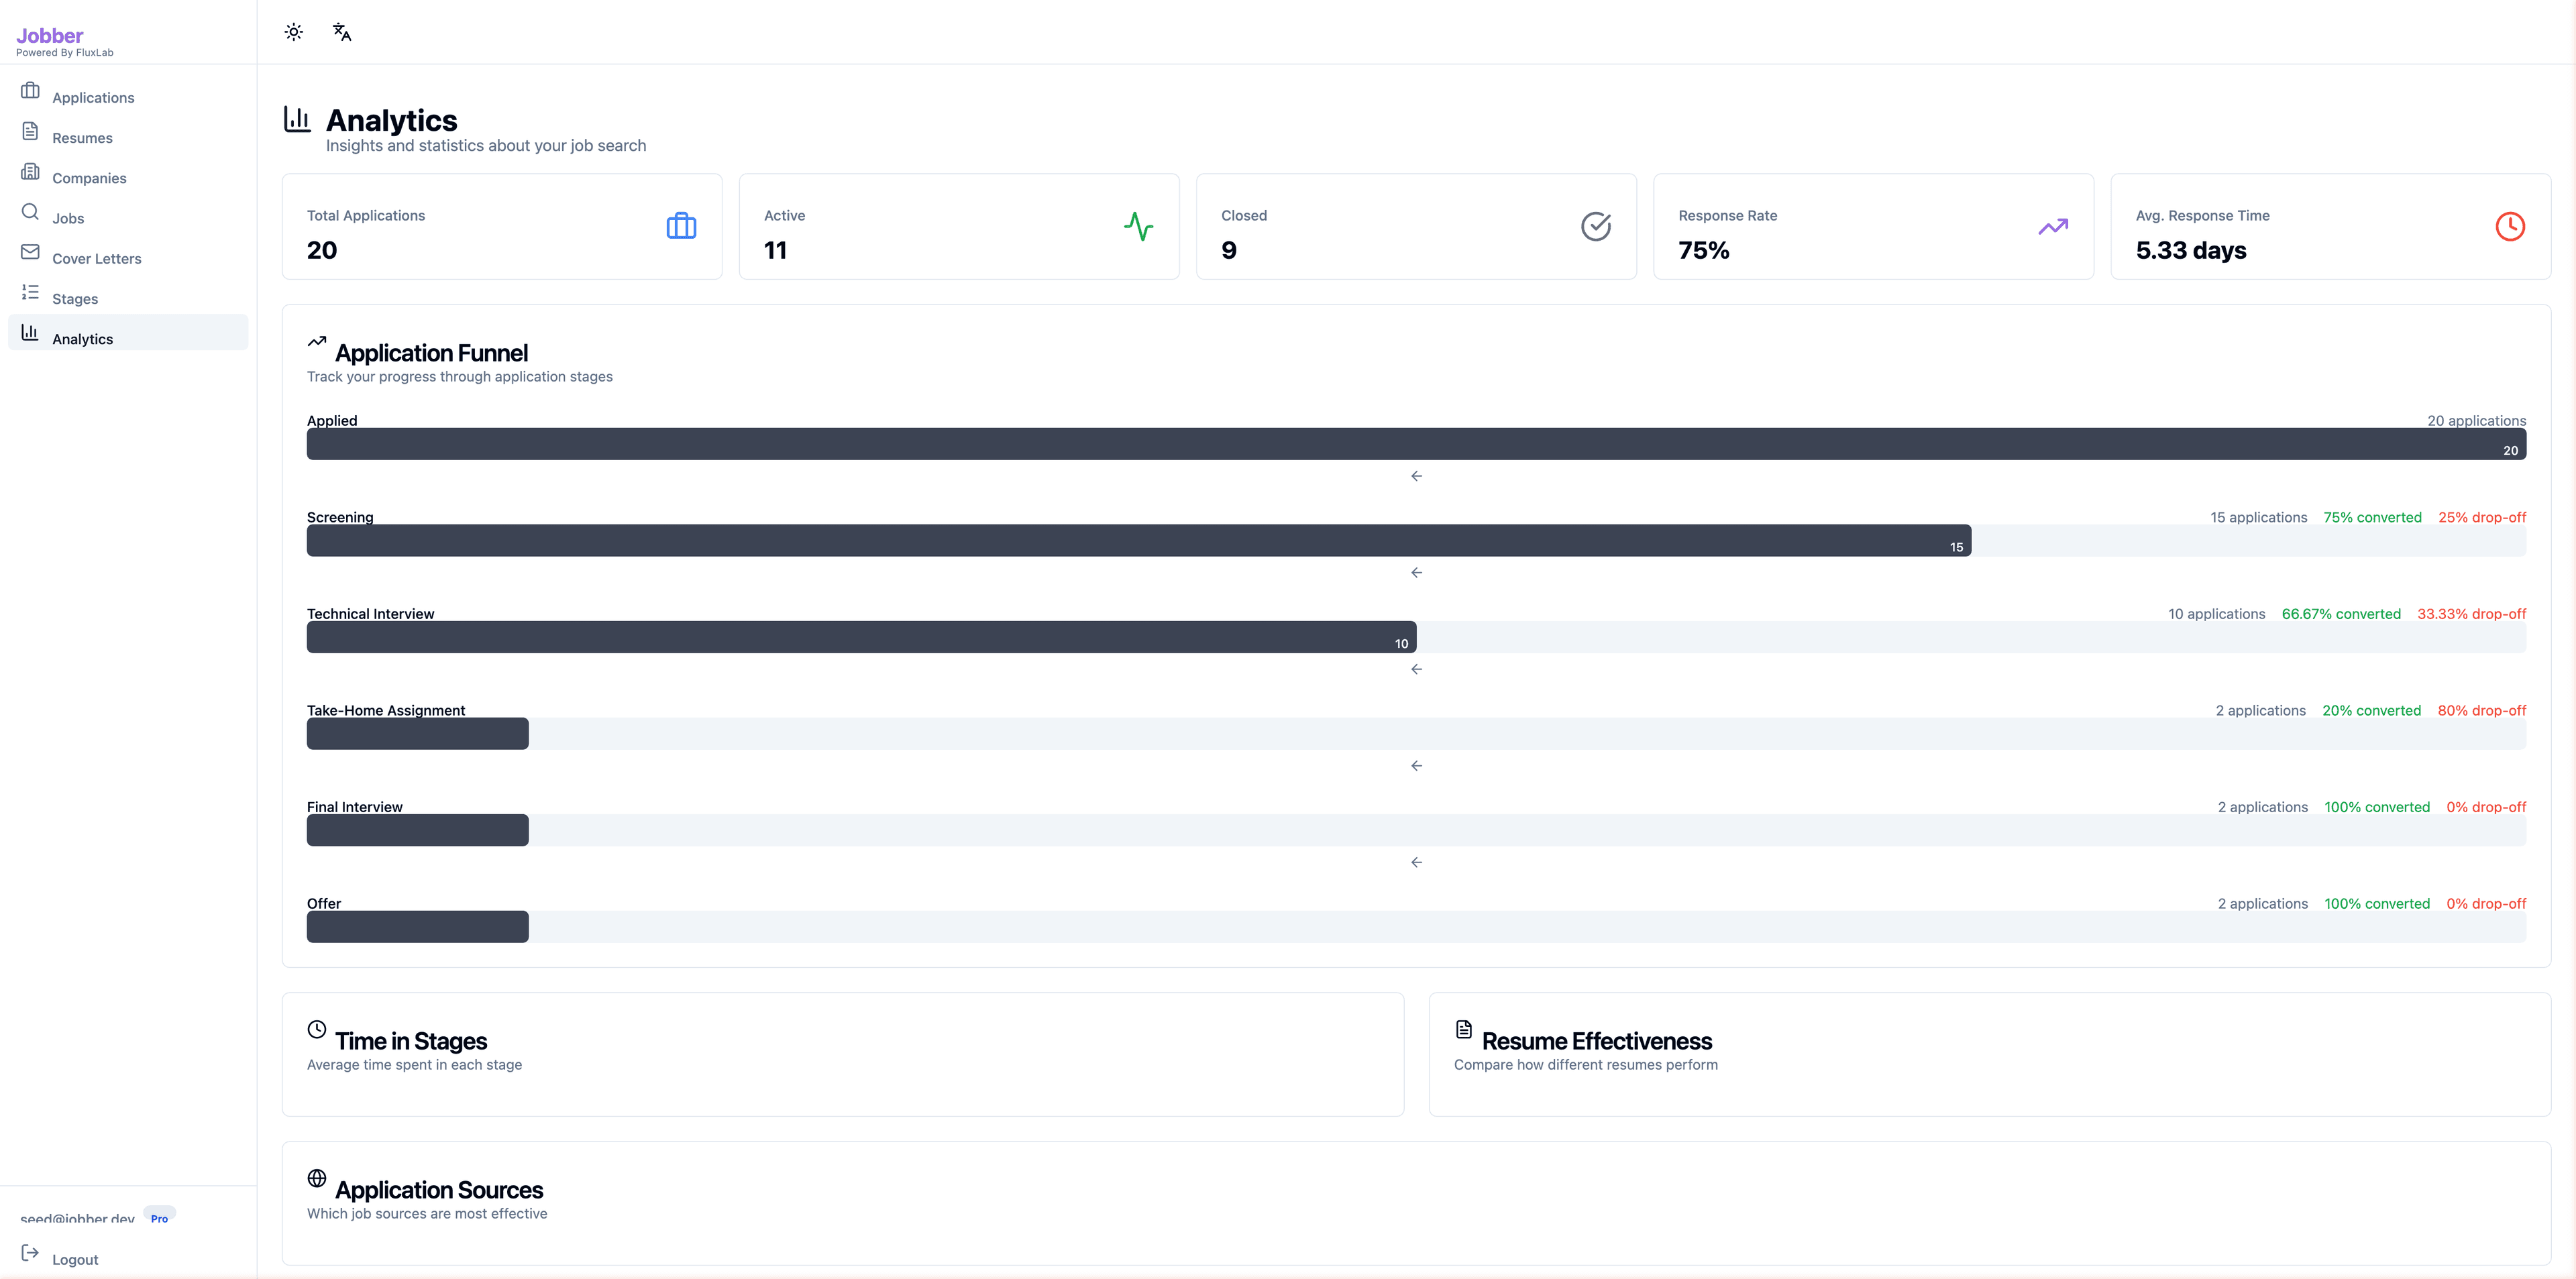Select the Cover Letters envelope icon
The height and width of the screenshot is (1279, 2576).
tap(30, 251)
